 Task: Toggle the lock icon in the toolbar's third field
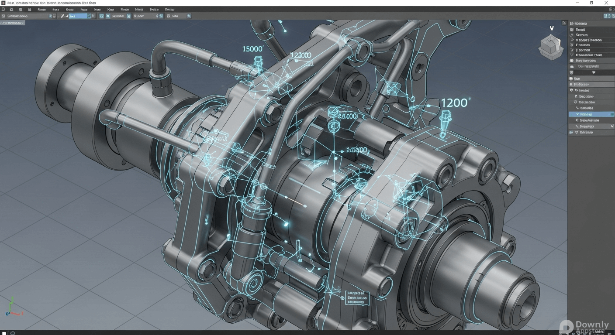157,16
